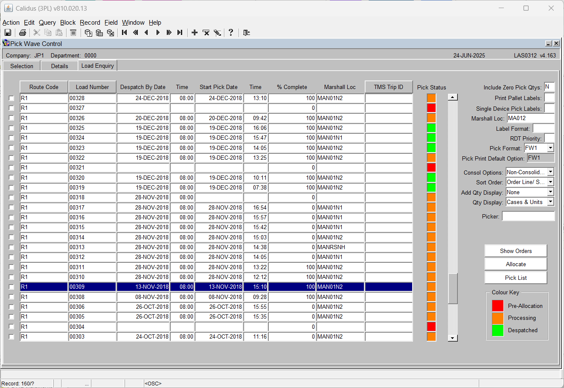Switch to the Selection tab
The width and height of the screenshot is (564, 388).
pos(22,66)
